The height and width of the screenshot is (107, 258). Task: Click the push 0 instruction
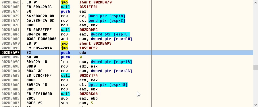[x=71, y=57]
